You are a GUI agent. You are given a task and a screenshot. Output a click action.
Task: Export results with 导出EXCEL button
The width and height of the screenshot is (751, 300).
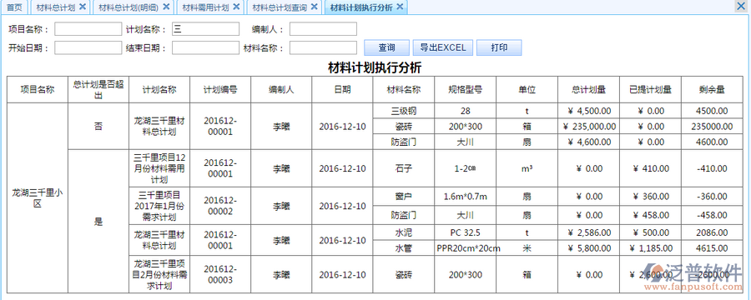(443, 47)
